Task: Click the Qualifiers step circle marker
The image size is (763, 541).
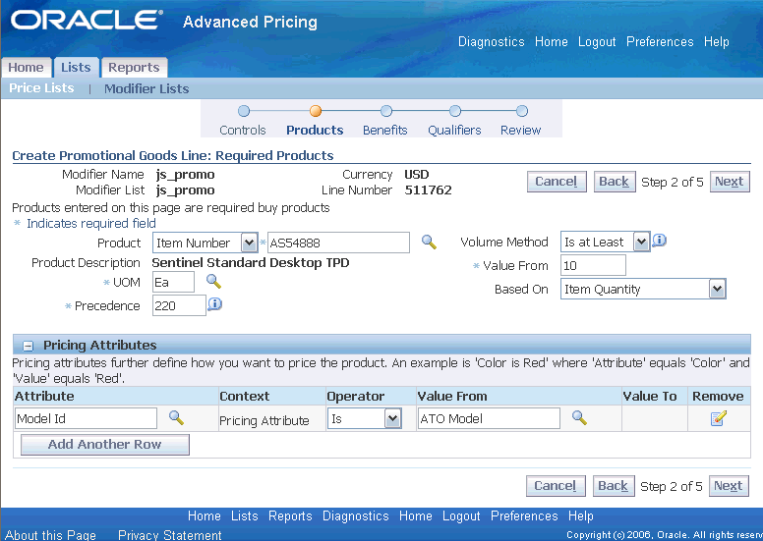Action: pos(455,111)
